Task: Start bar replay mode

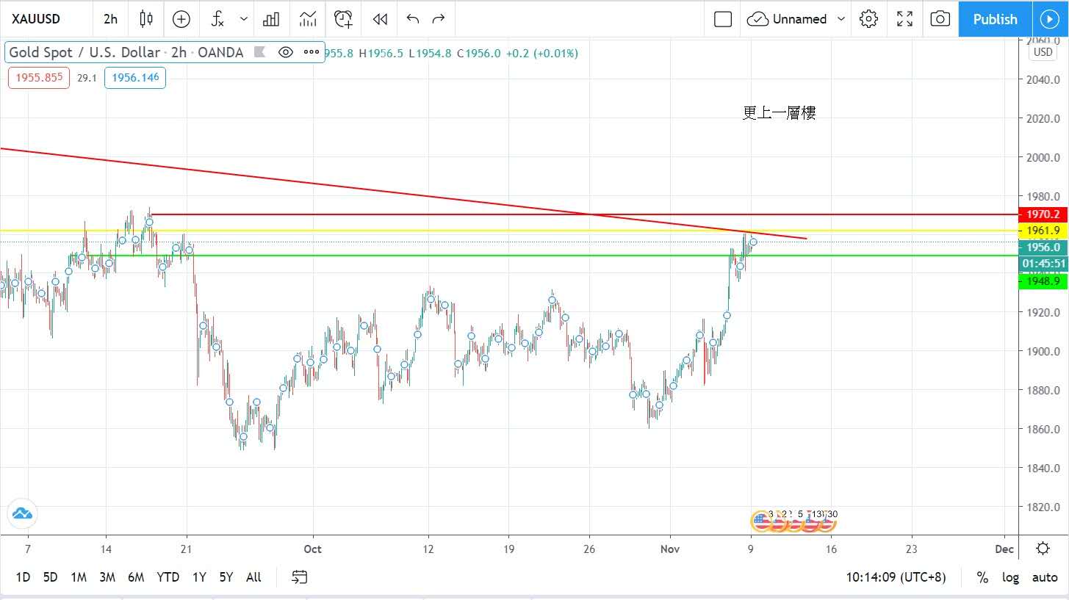Action: [380, 19]
